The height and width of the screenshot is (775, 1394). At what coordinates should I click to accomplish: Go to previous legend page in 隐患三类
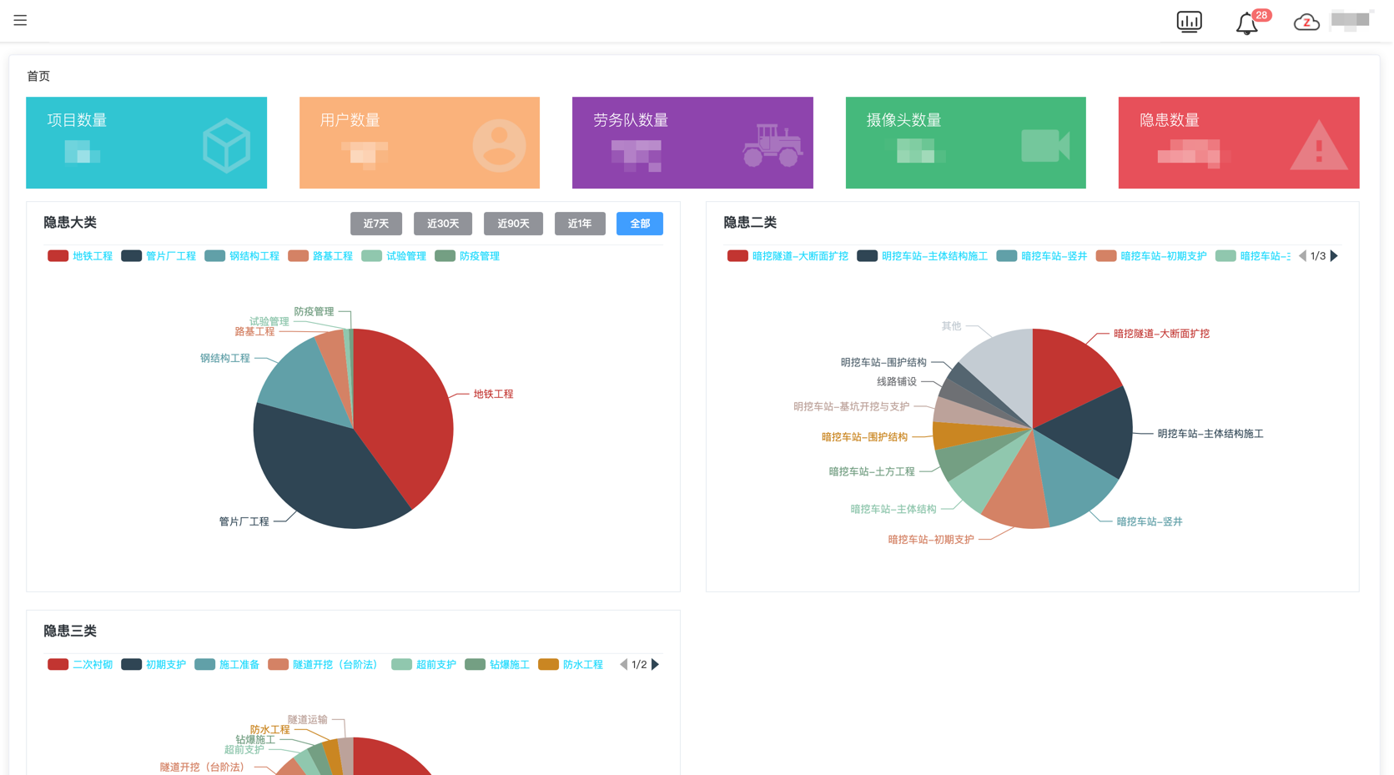point(623,665)
